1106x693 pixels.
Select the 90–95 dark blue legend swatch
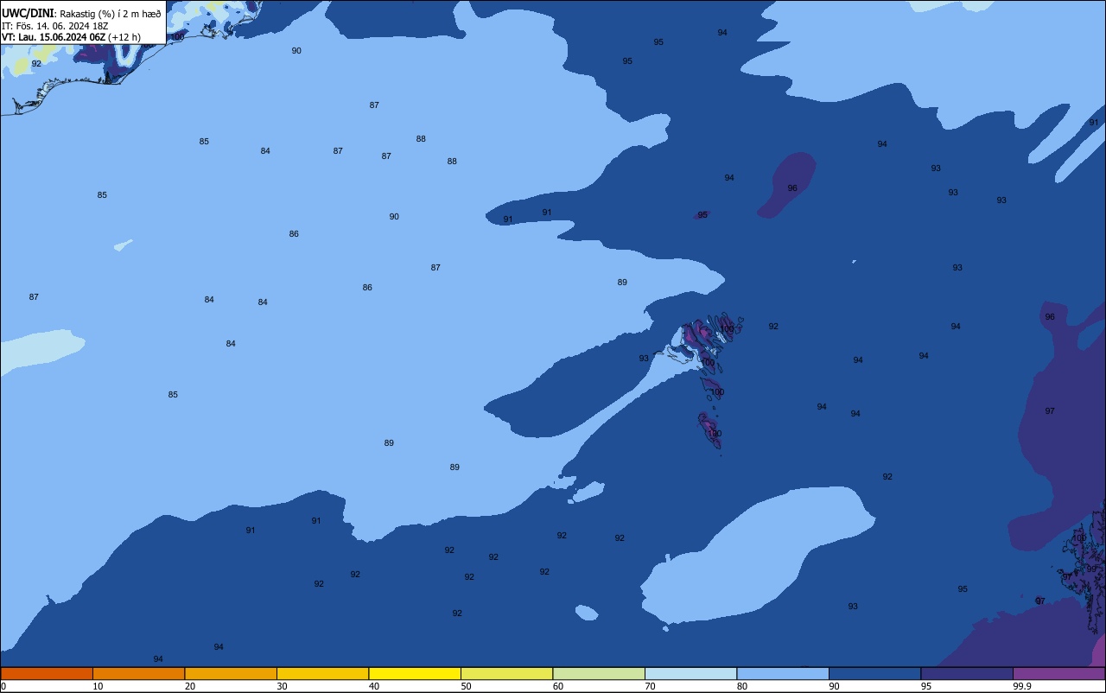click(x=874, y=673)
